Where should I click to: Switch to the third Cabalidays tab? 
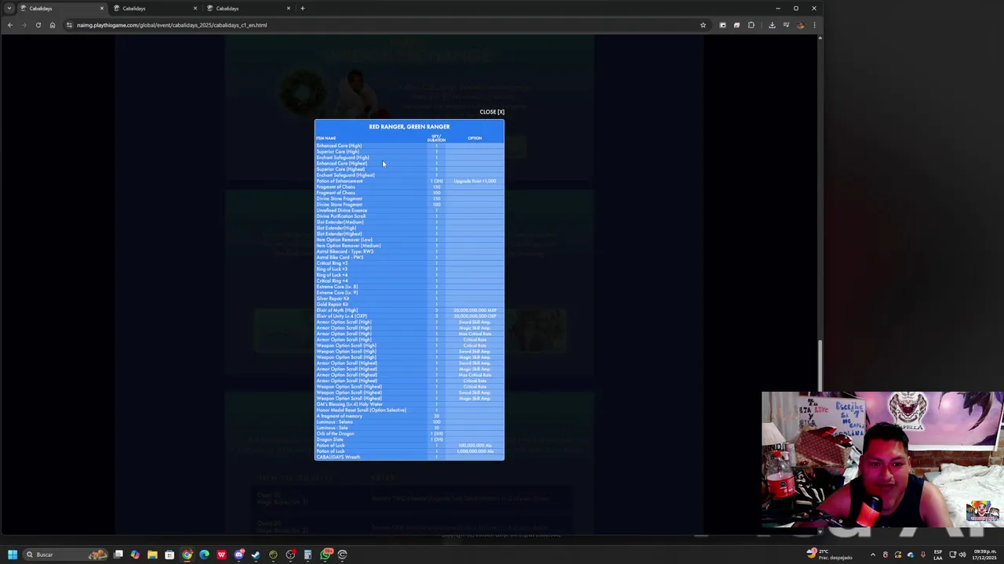coord(247,9)
